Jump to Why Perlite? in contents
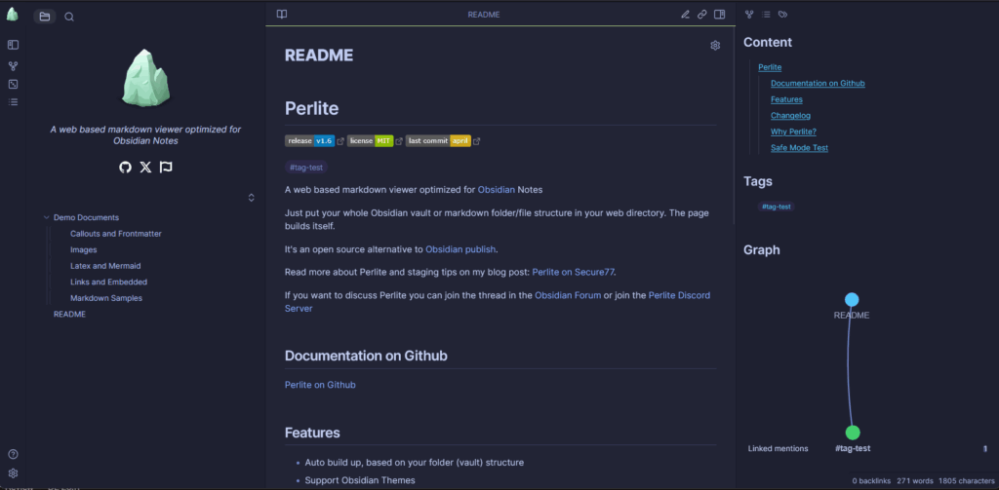 (x=793, y=132)
